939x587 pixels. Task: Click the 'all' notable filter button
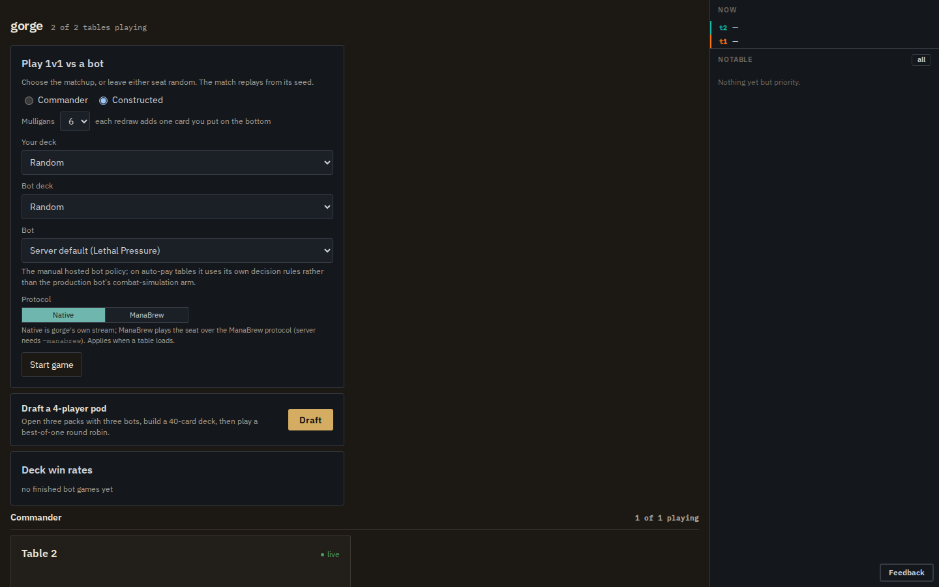pyautogui.click(x=921, y=60)
